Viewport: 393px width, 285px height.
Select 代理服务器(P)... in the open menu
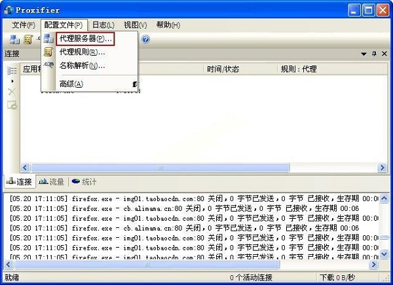[x=85, y=39]
